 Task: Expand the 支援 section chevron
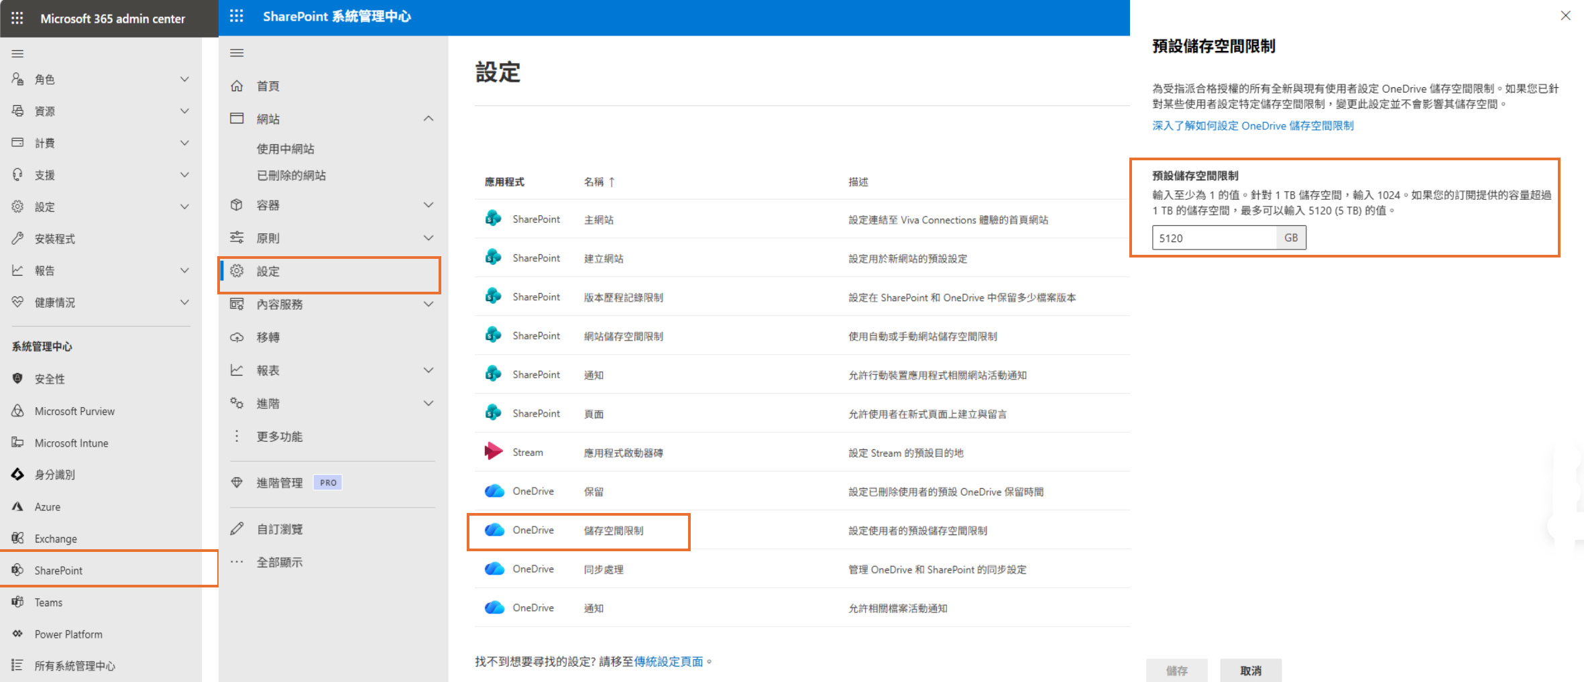pyautogui.click(x=184, y=174)
